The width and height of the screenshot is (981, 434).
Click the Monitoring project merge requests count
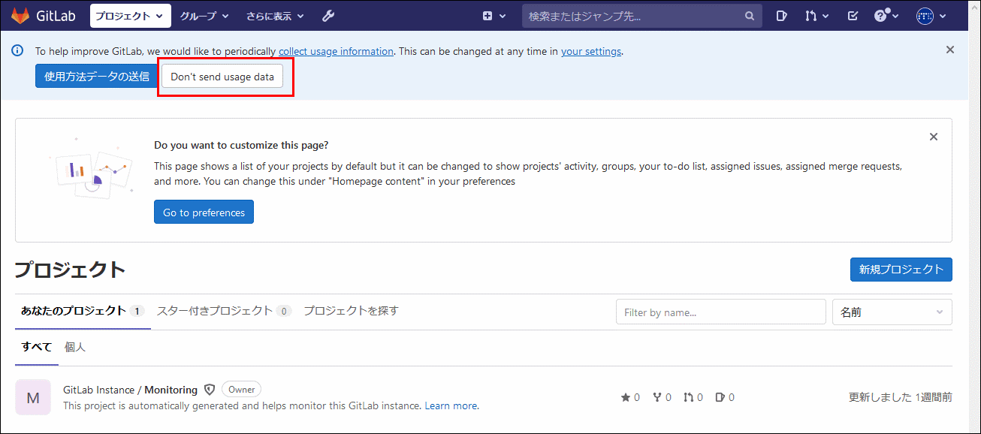coord(693,397)
